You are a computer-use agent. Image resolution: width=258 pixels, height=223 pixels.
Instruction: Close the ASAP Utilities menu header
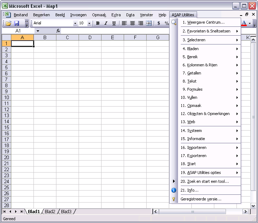pos(183,15)
